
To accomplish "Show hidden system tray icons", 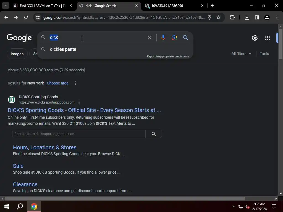I will coord(234,206).
